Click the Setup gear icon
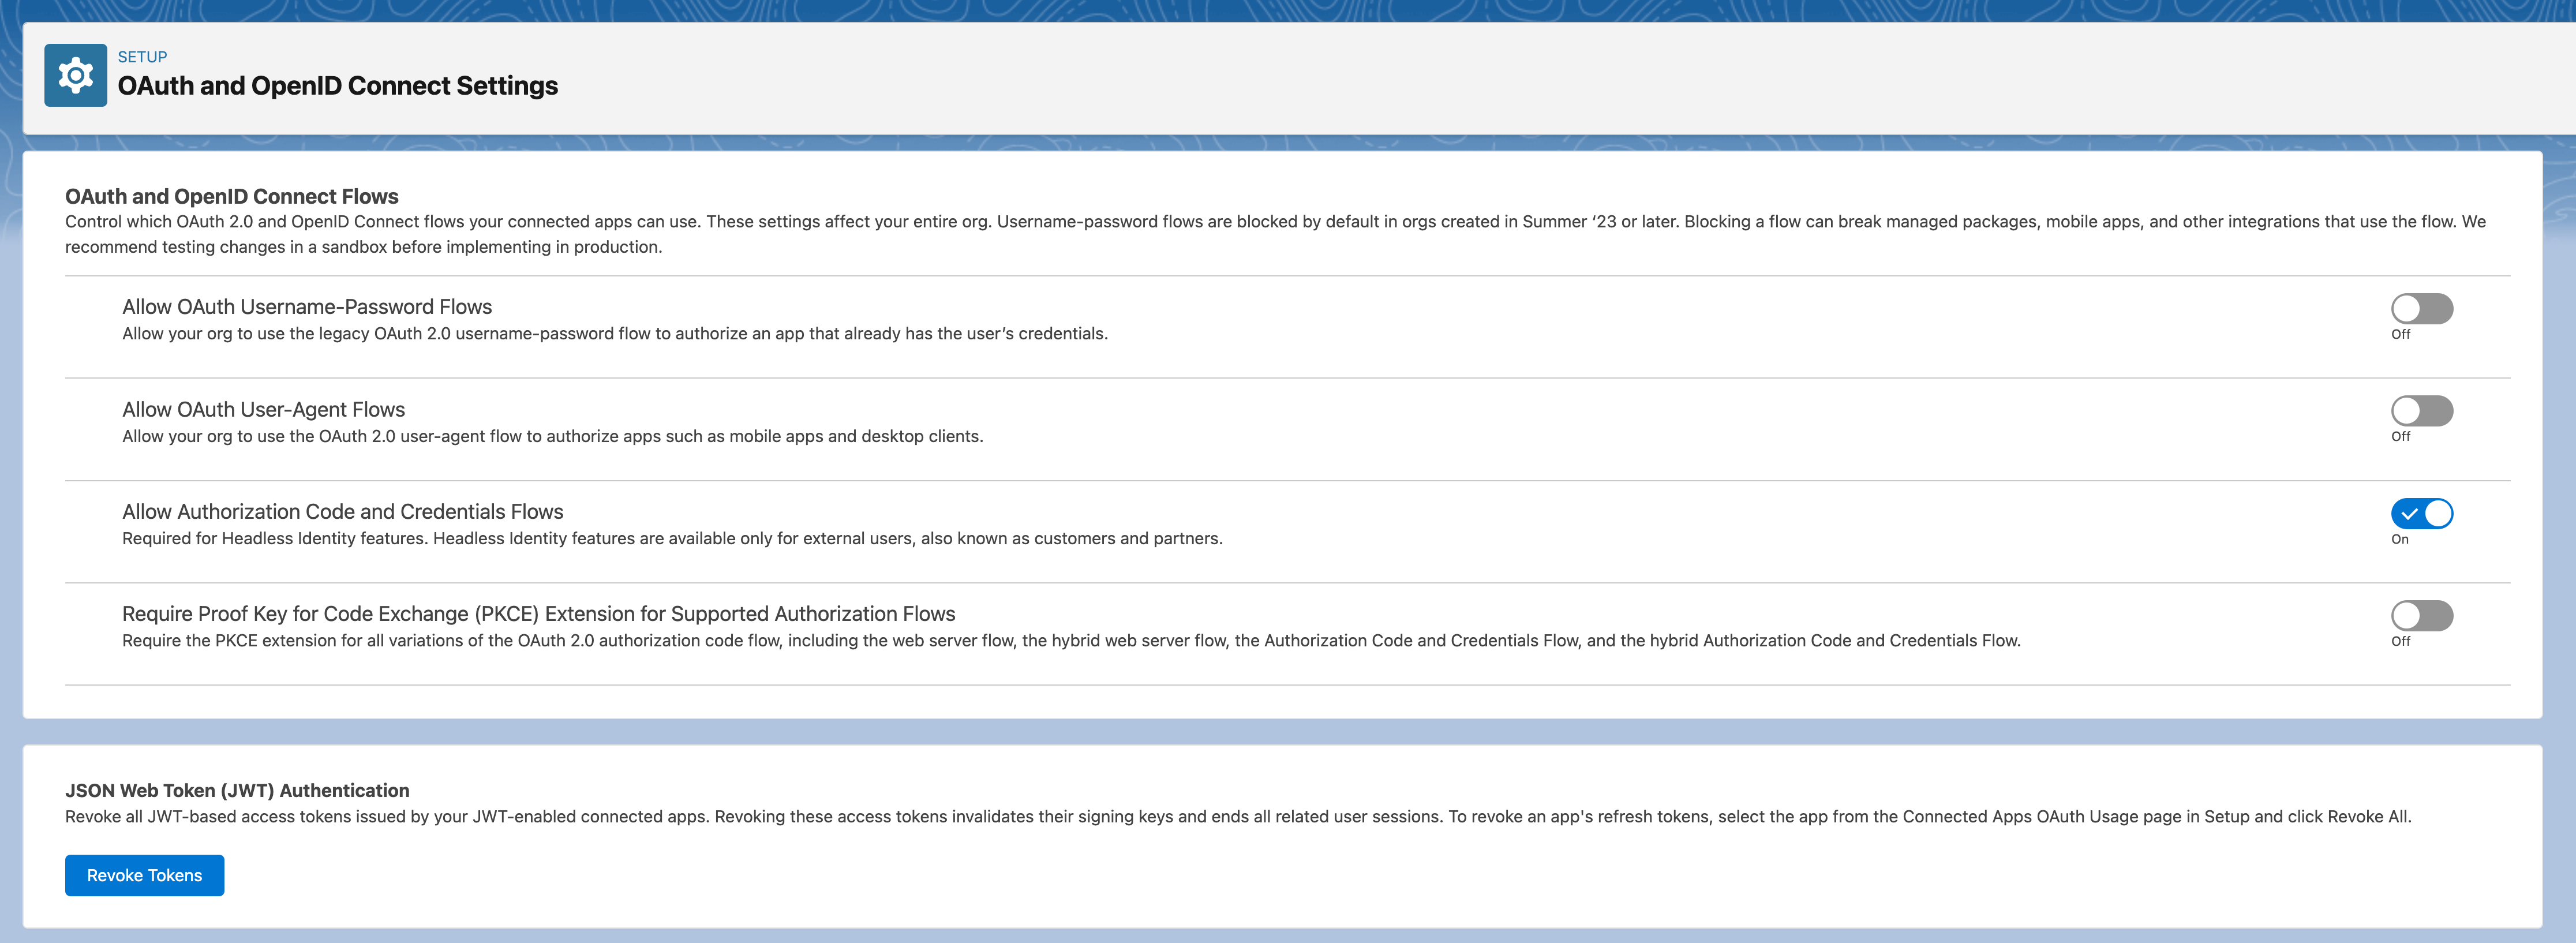This screenshot has width=2576, height=943. [75, 74]
